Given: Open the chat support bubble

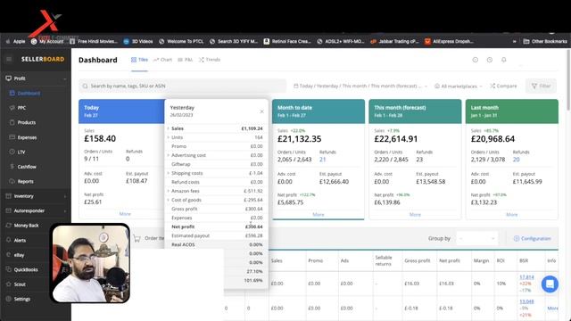Looking at the screenshot, I should [550, 284].
